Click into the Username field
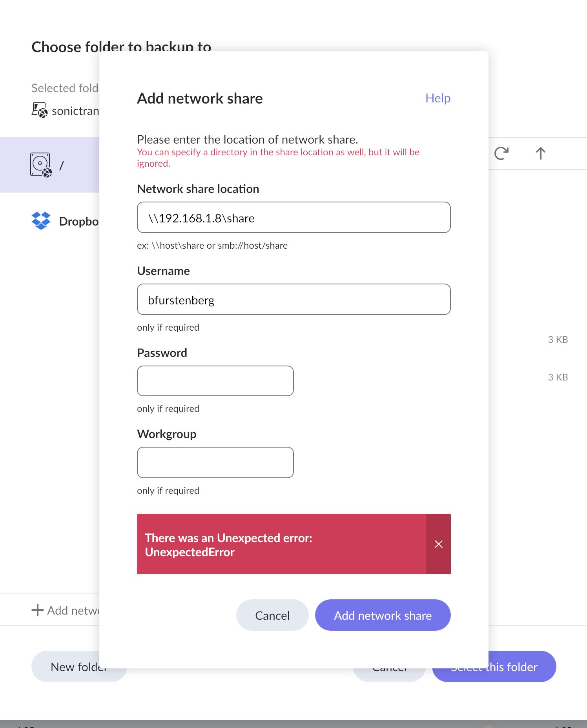The height and width of the screenshot is (728, 587). point(294,299)
